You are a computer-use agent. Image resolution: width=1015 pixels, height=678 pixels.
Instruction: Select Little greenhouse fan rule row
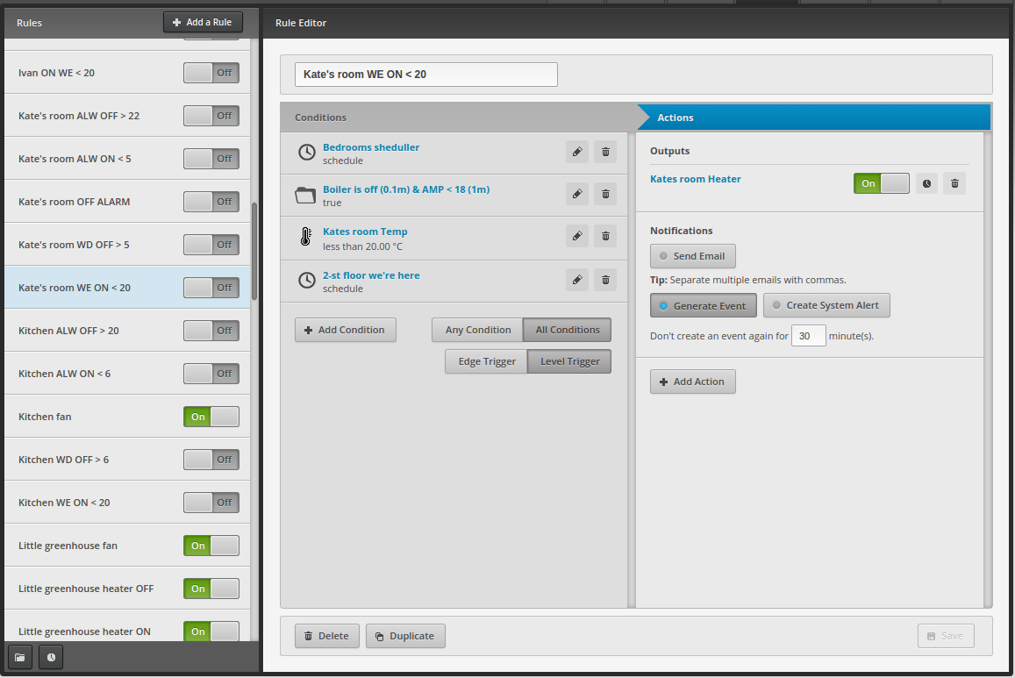127,546
